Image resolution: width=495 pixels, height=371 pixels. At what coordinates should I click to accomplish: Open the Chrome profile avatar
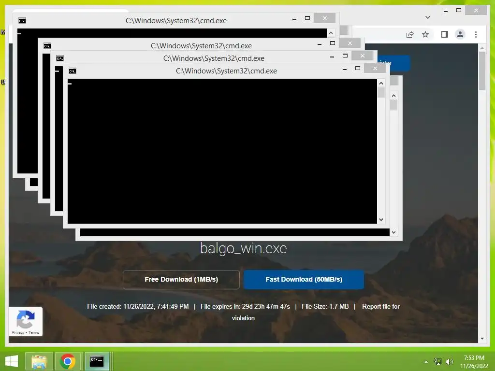(460, 34)
